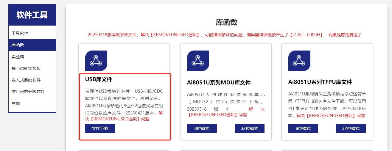Go to 核心功能实验板 in the sidebar

pos(32,68)
